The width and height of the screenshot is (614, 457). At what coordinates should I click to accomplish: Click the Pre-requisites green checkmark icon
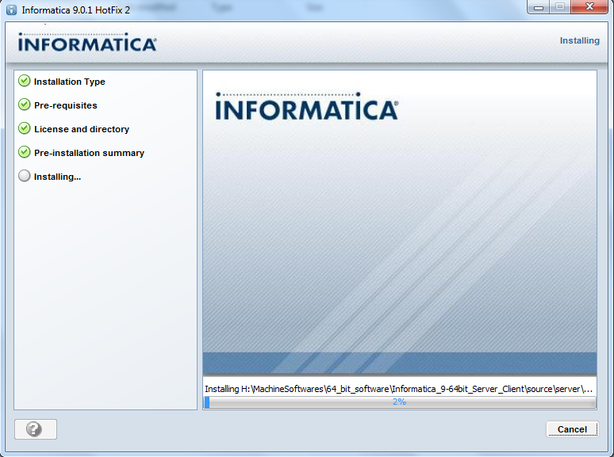[x=25, y=105]
